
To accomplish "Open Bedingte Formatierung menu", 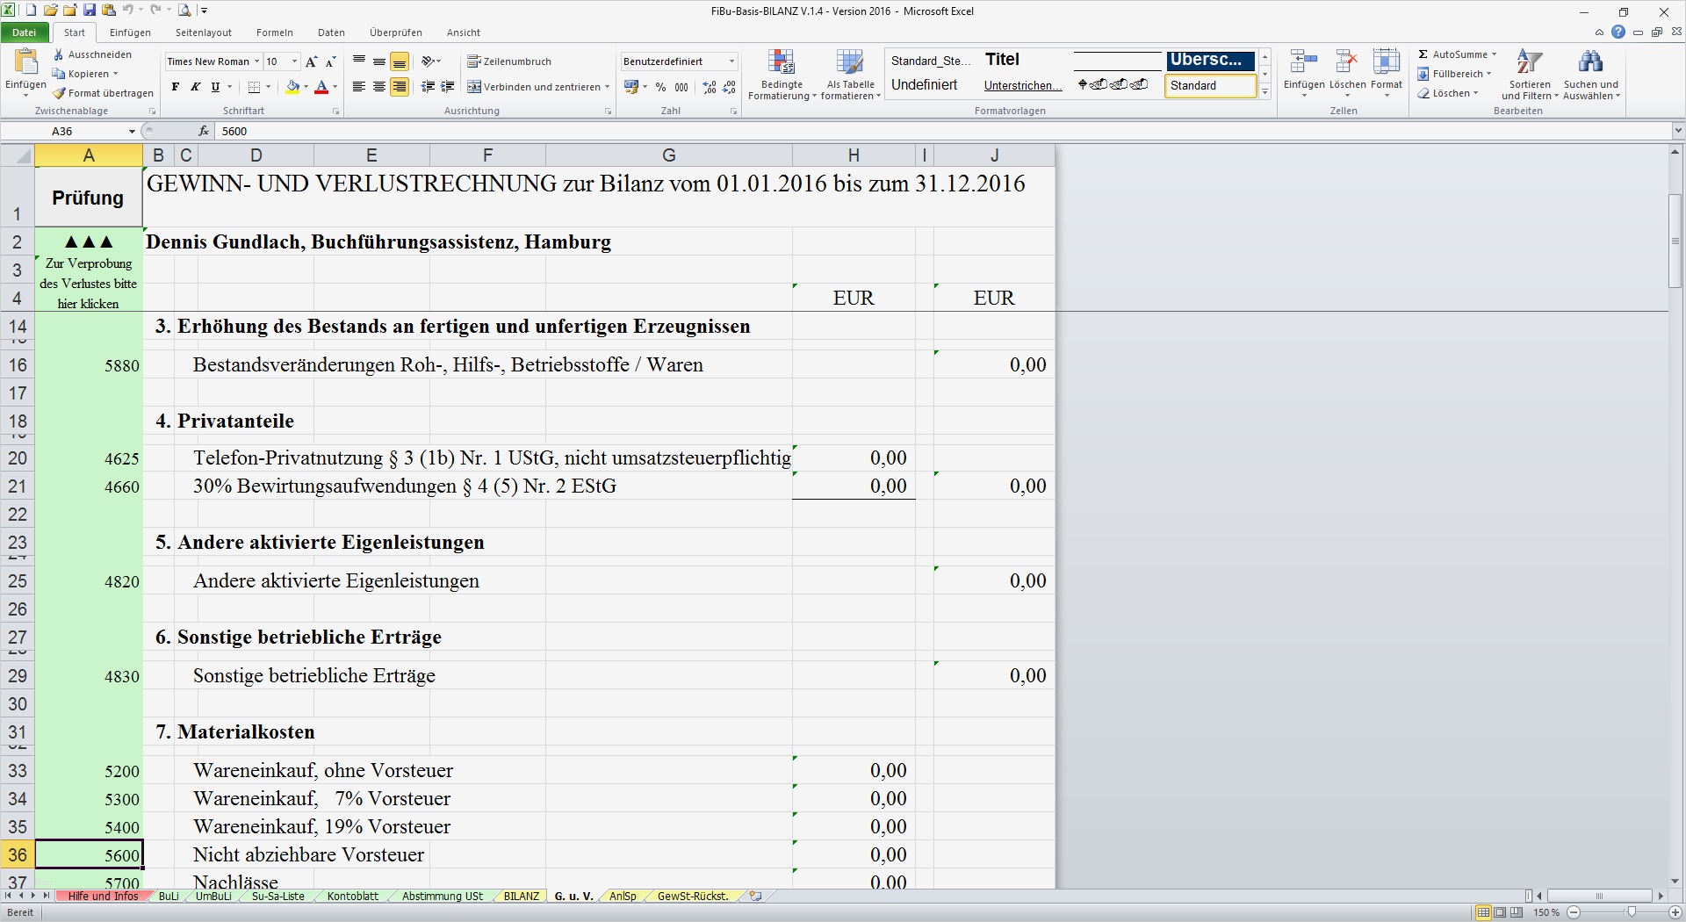I will click(782, 75).
